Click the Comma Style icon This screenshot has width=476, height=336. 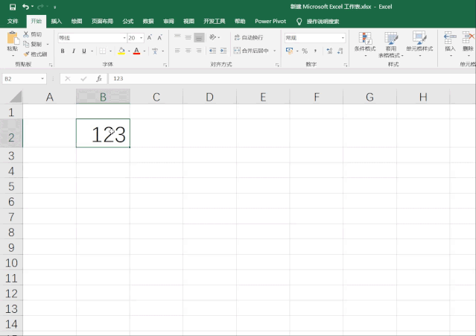315,51
